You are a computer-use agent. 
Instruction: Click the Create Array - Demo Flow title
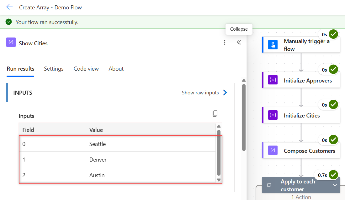50,7
